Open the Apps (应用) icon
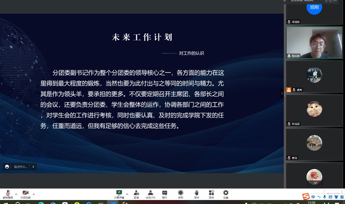This screenshot has width=345, height=204. tap(211, 193)
